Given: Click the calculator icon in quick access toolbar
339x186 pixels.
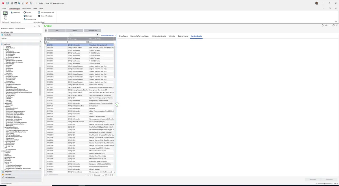Looking at the screenshot, I should pos(12,3).
